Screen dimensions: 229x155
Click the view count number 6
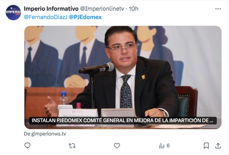click(168, 146)
